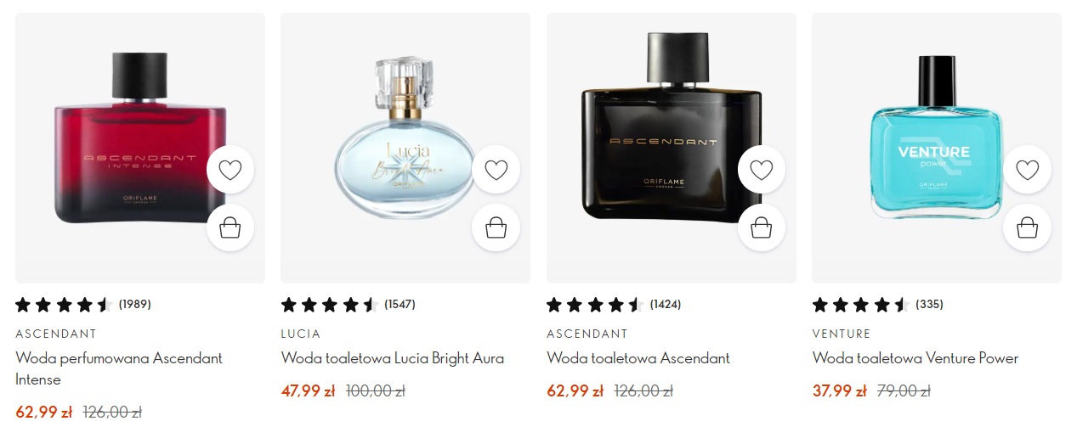Screen dimensions: 1077x438
Task: Click the LUCIA brand label
Action: pyautogui.click(x=301, y=334)
